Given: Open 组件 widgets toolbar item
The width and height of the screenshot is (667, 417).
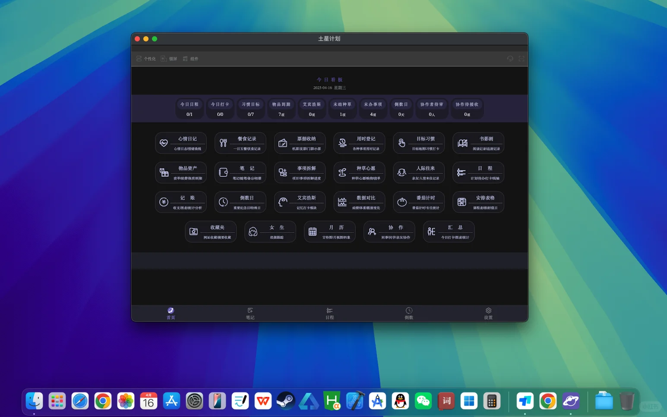Looking at the screenshot, I should 190,59.
